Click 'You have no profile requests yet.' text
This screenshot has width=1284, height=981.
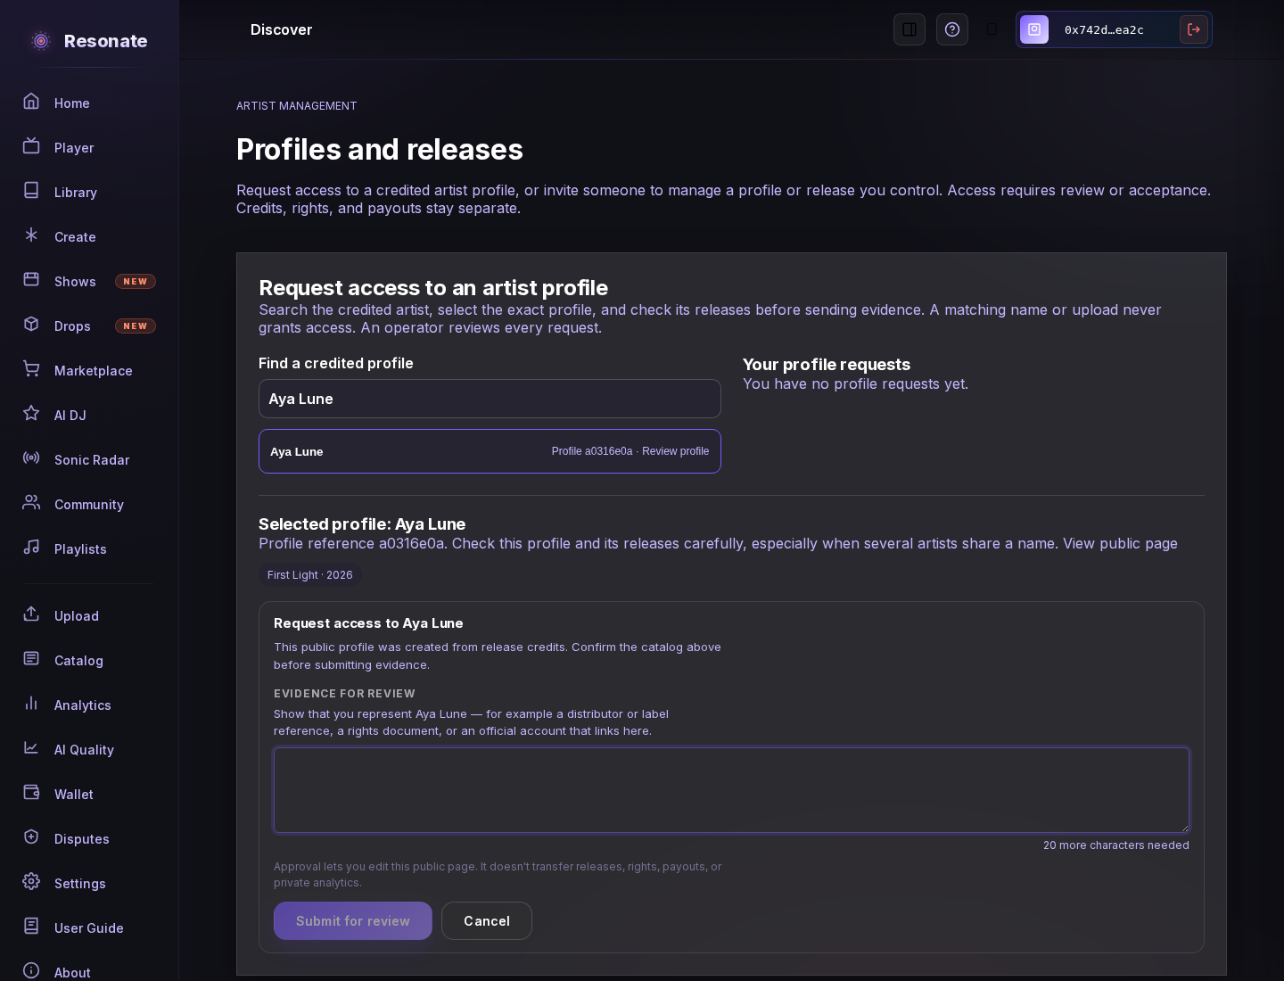point(855,384)
